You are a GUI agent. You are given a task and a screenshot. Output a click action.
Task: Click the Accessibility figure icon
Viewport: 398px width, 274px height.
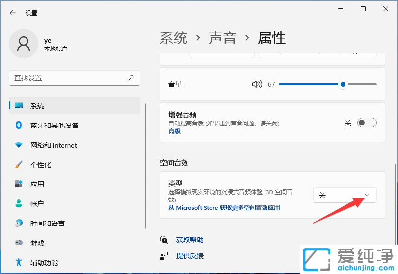pyautogui.click(x=19, y=262)
